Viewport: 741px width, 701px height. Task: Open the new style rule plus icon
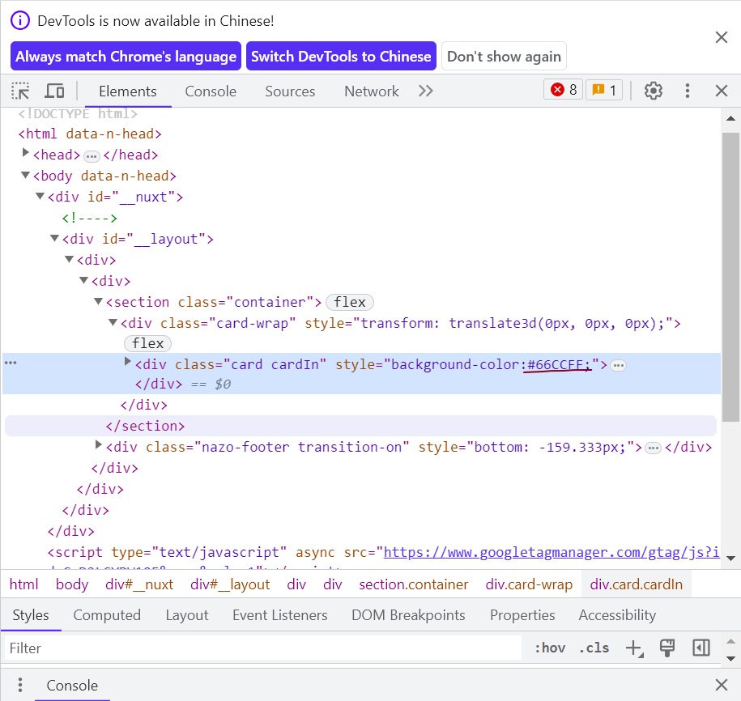click(x=634, y=648)
